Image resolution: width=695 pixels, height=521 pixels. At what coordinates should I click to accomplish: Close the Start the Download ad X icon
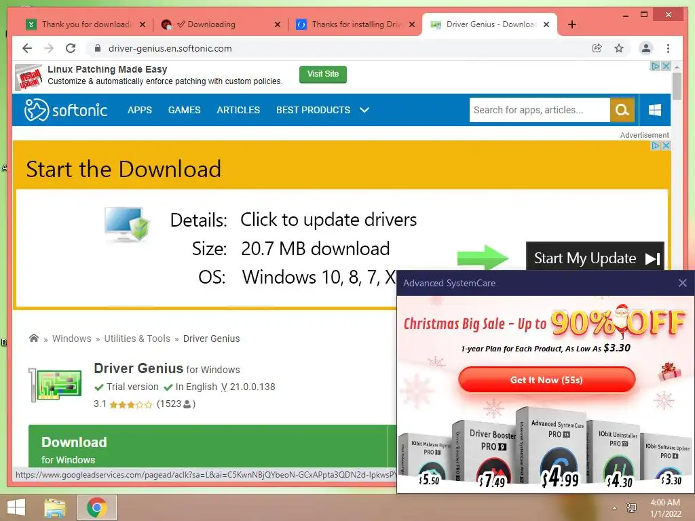pos(666,146)
